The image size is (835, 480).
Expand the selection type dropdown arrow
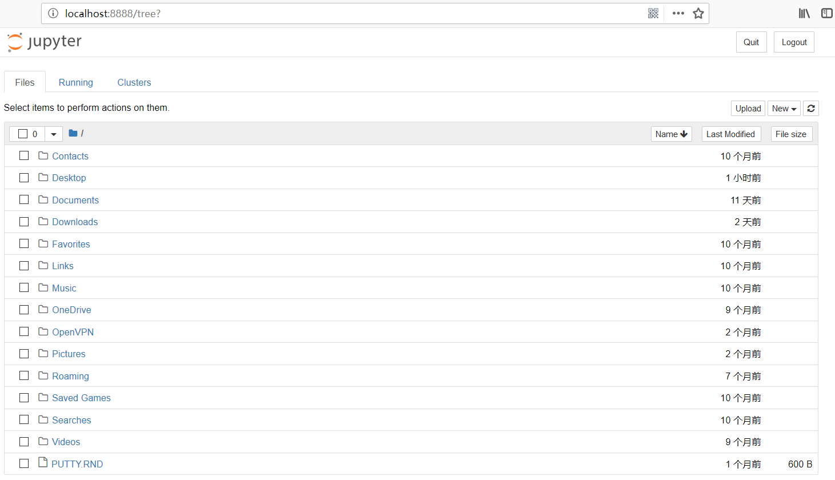click(x=54, y=134)
